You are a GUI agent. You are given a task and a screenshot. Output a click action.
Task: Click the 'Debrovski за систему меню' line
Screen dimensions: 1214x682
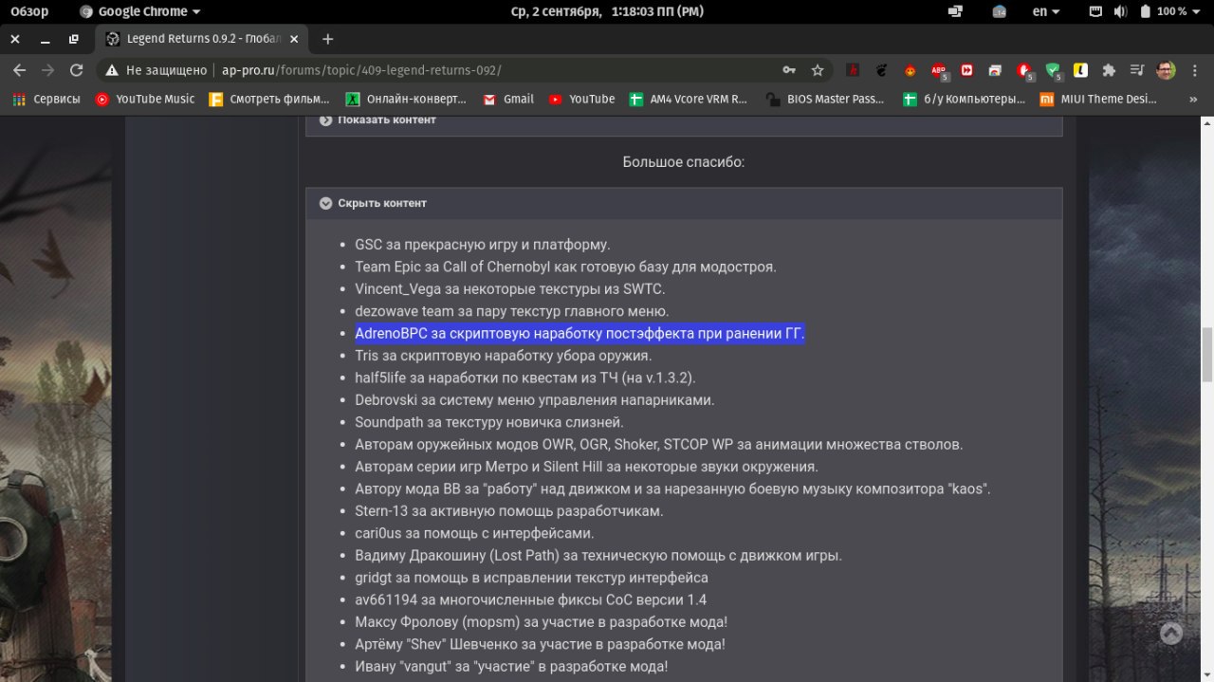pyautogui.click(x=535, y=400)
